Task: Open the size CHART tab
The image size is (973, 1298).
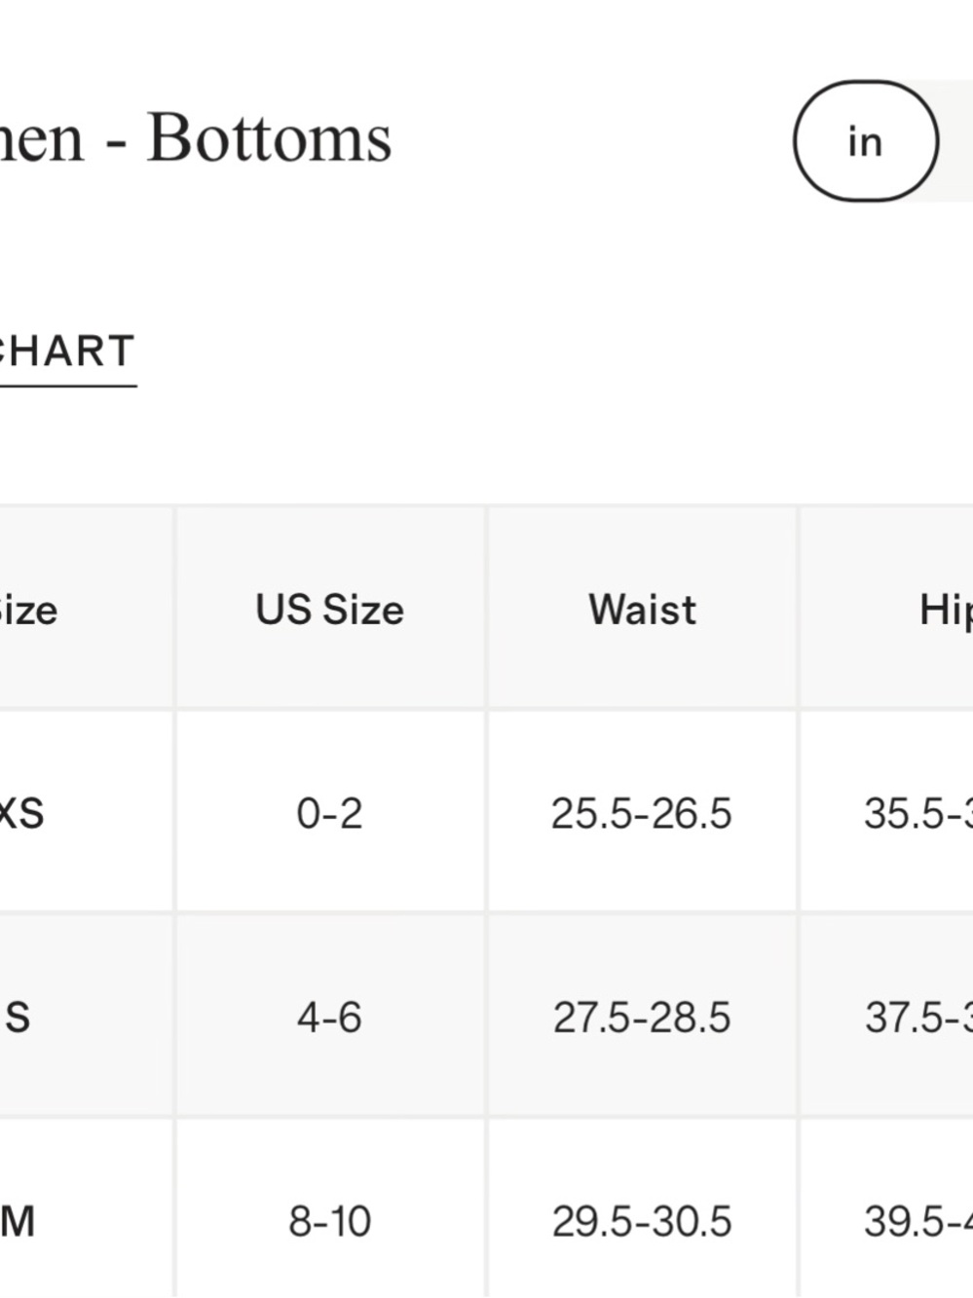Action: tap(67, 352)
